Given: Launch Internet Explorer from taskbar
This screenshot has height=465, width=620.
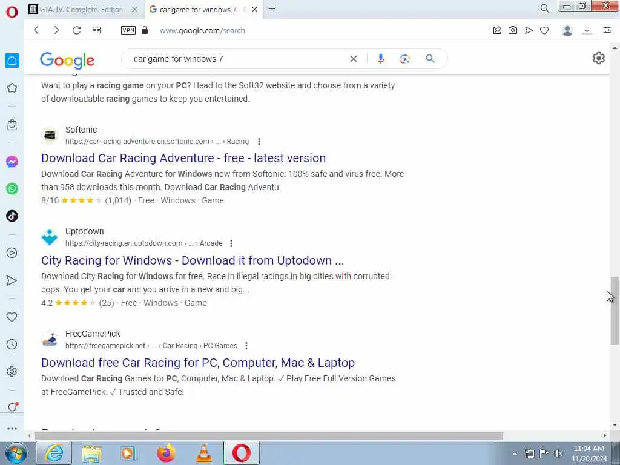Looking at the screenshot, I should tap(54, 453).
